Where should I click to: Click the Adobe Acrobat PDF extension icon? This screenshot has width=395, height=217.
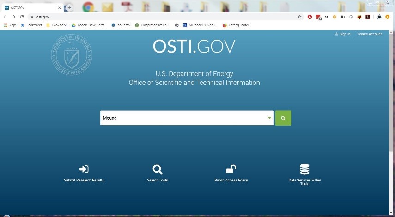368,17
